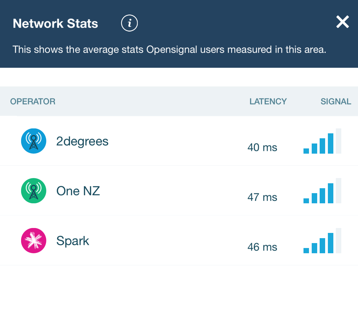Click the OPERATOR column header

click(x=33, y=102)
